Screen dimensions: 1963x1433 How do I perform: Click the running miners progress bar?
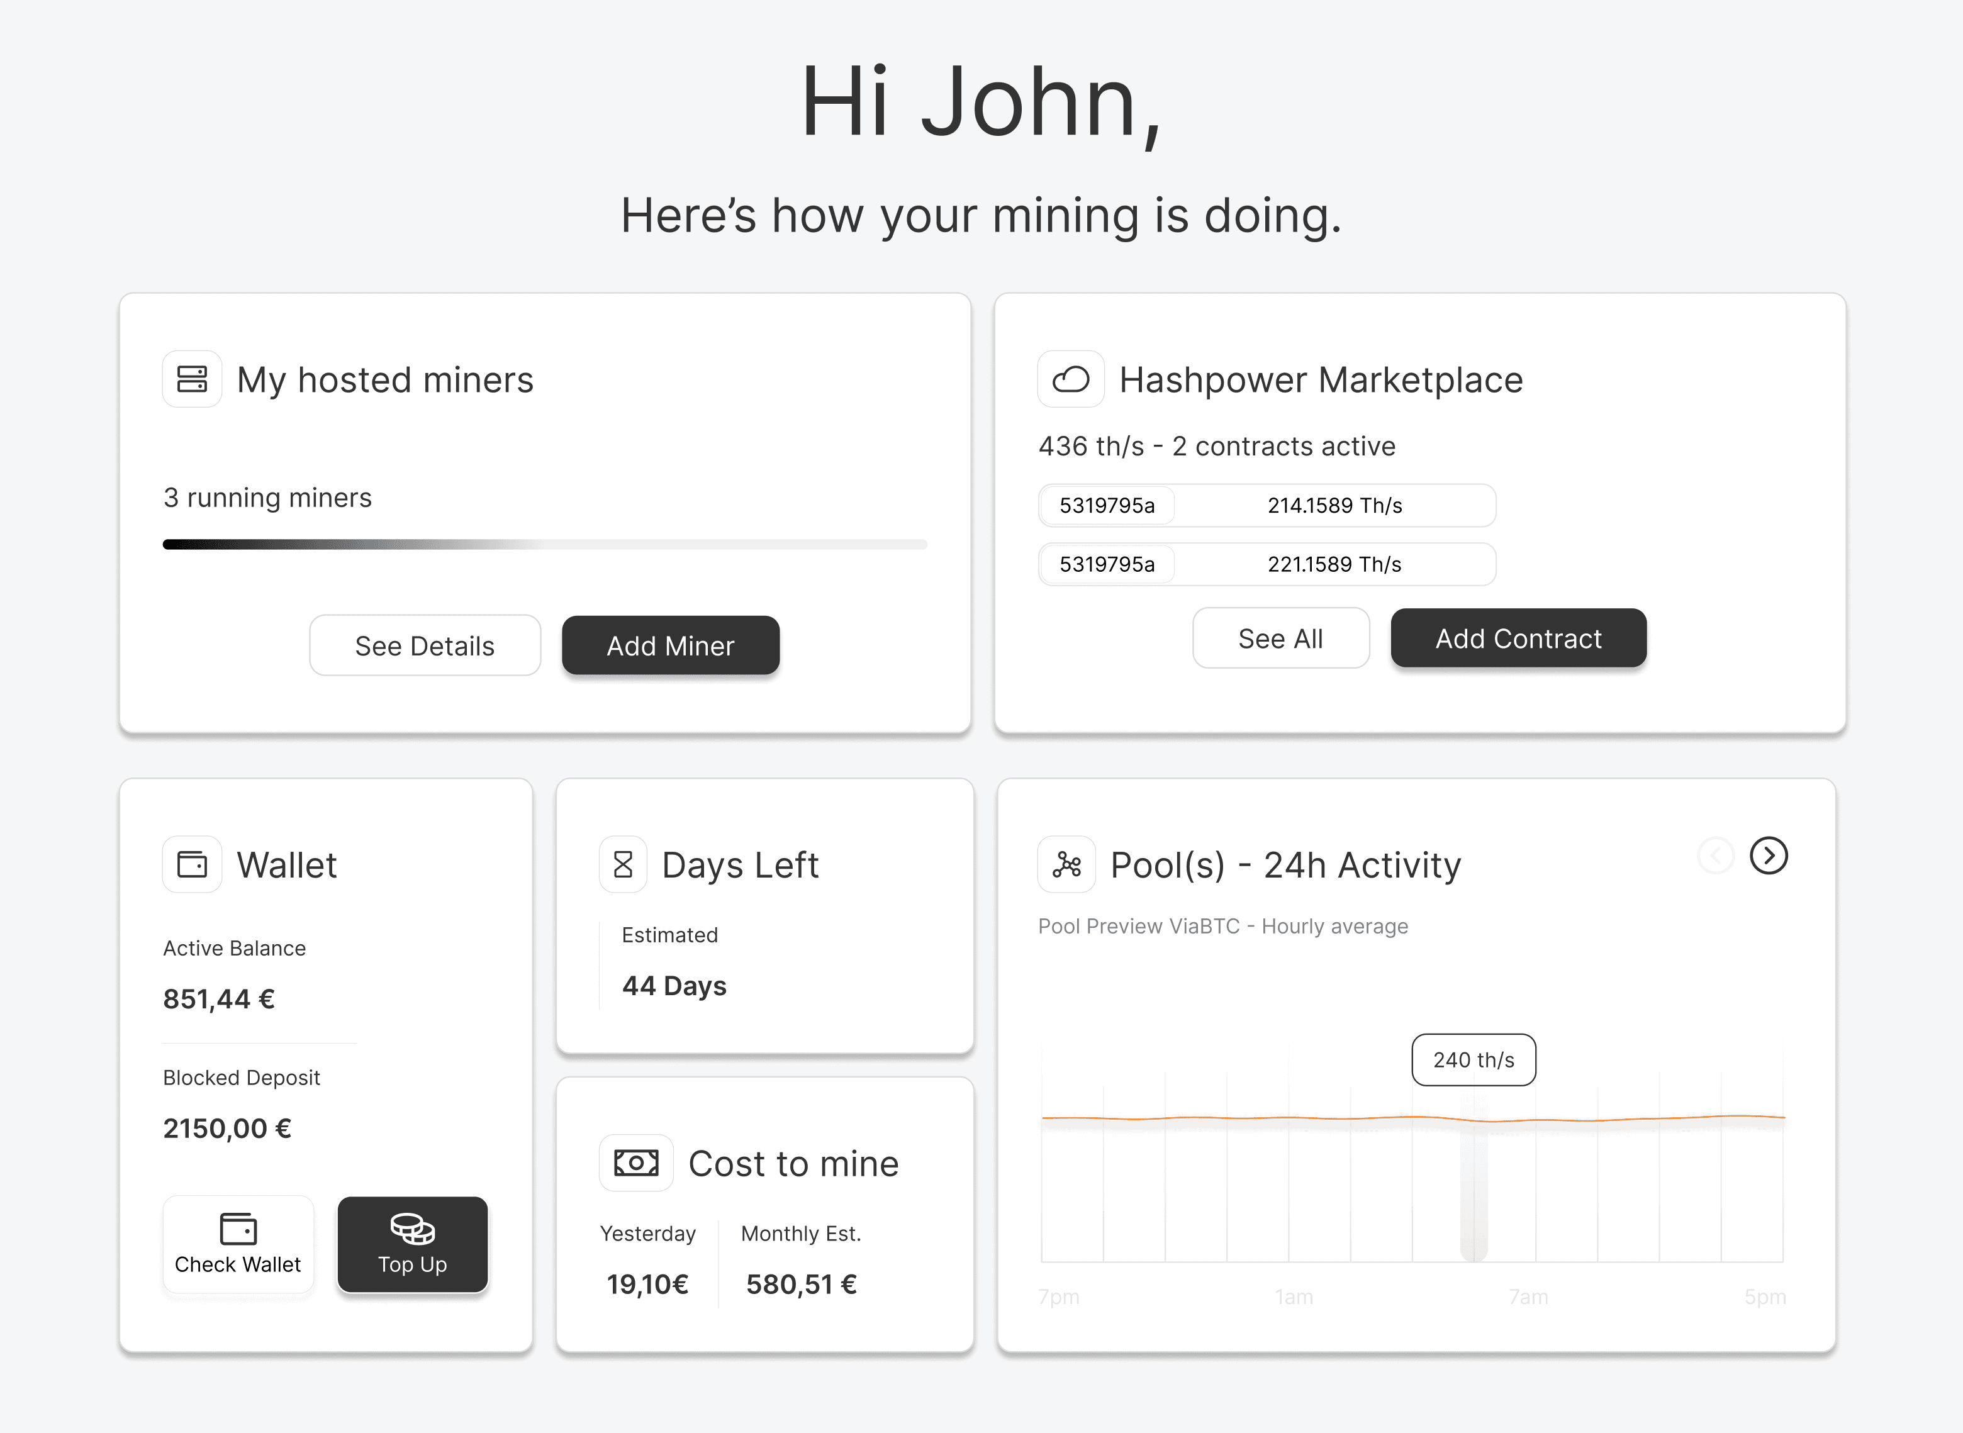click(545, 545)
